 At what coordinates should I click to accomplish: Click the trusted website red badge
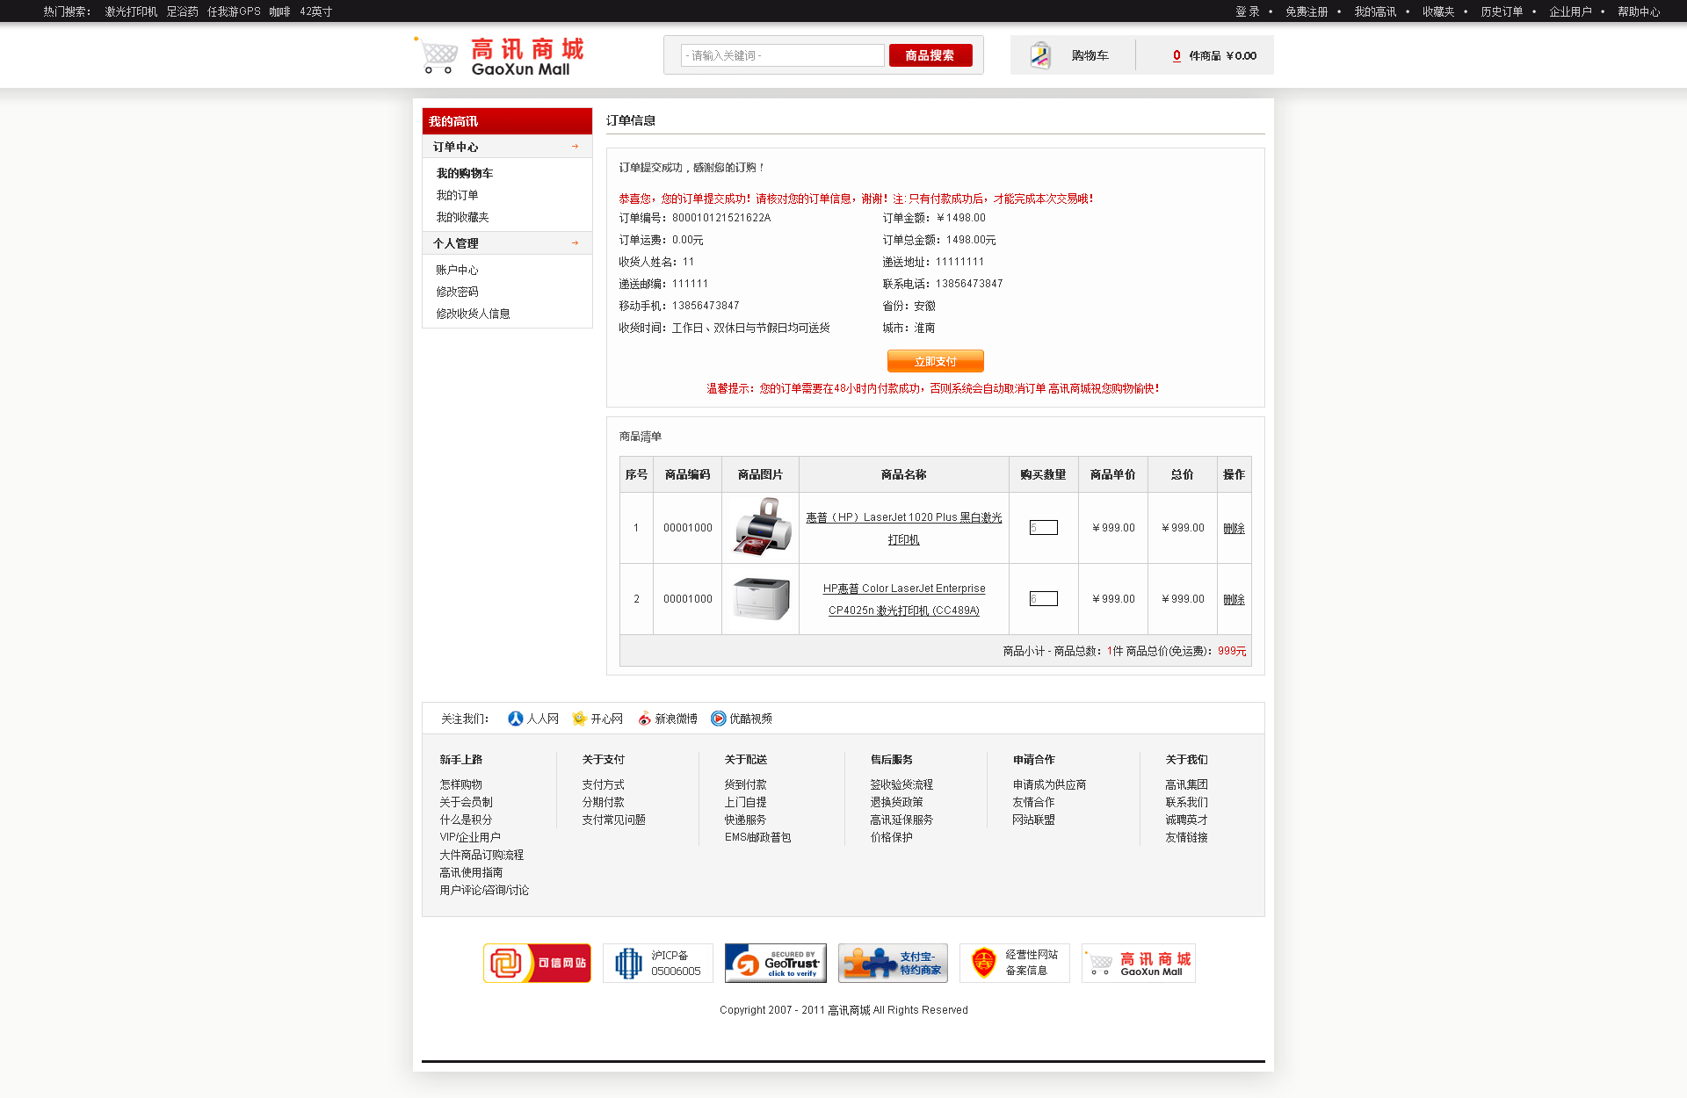[537, 963]
